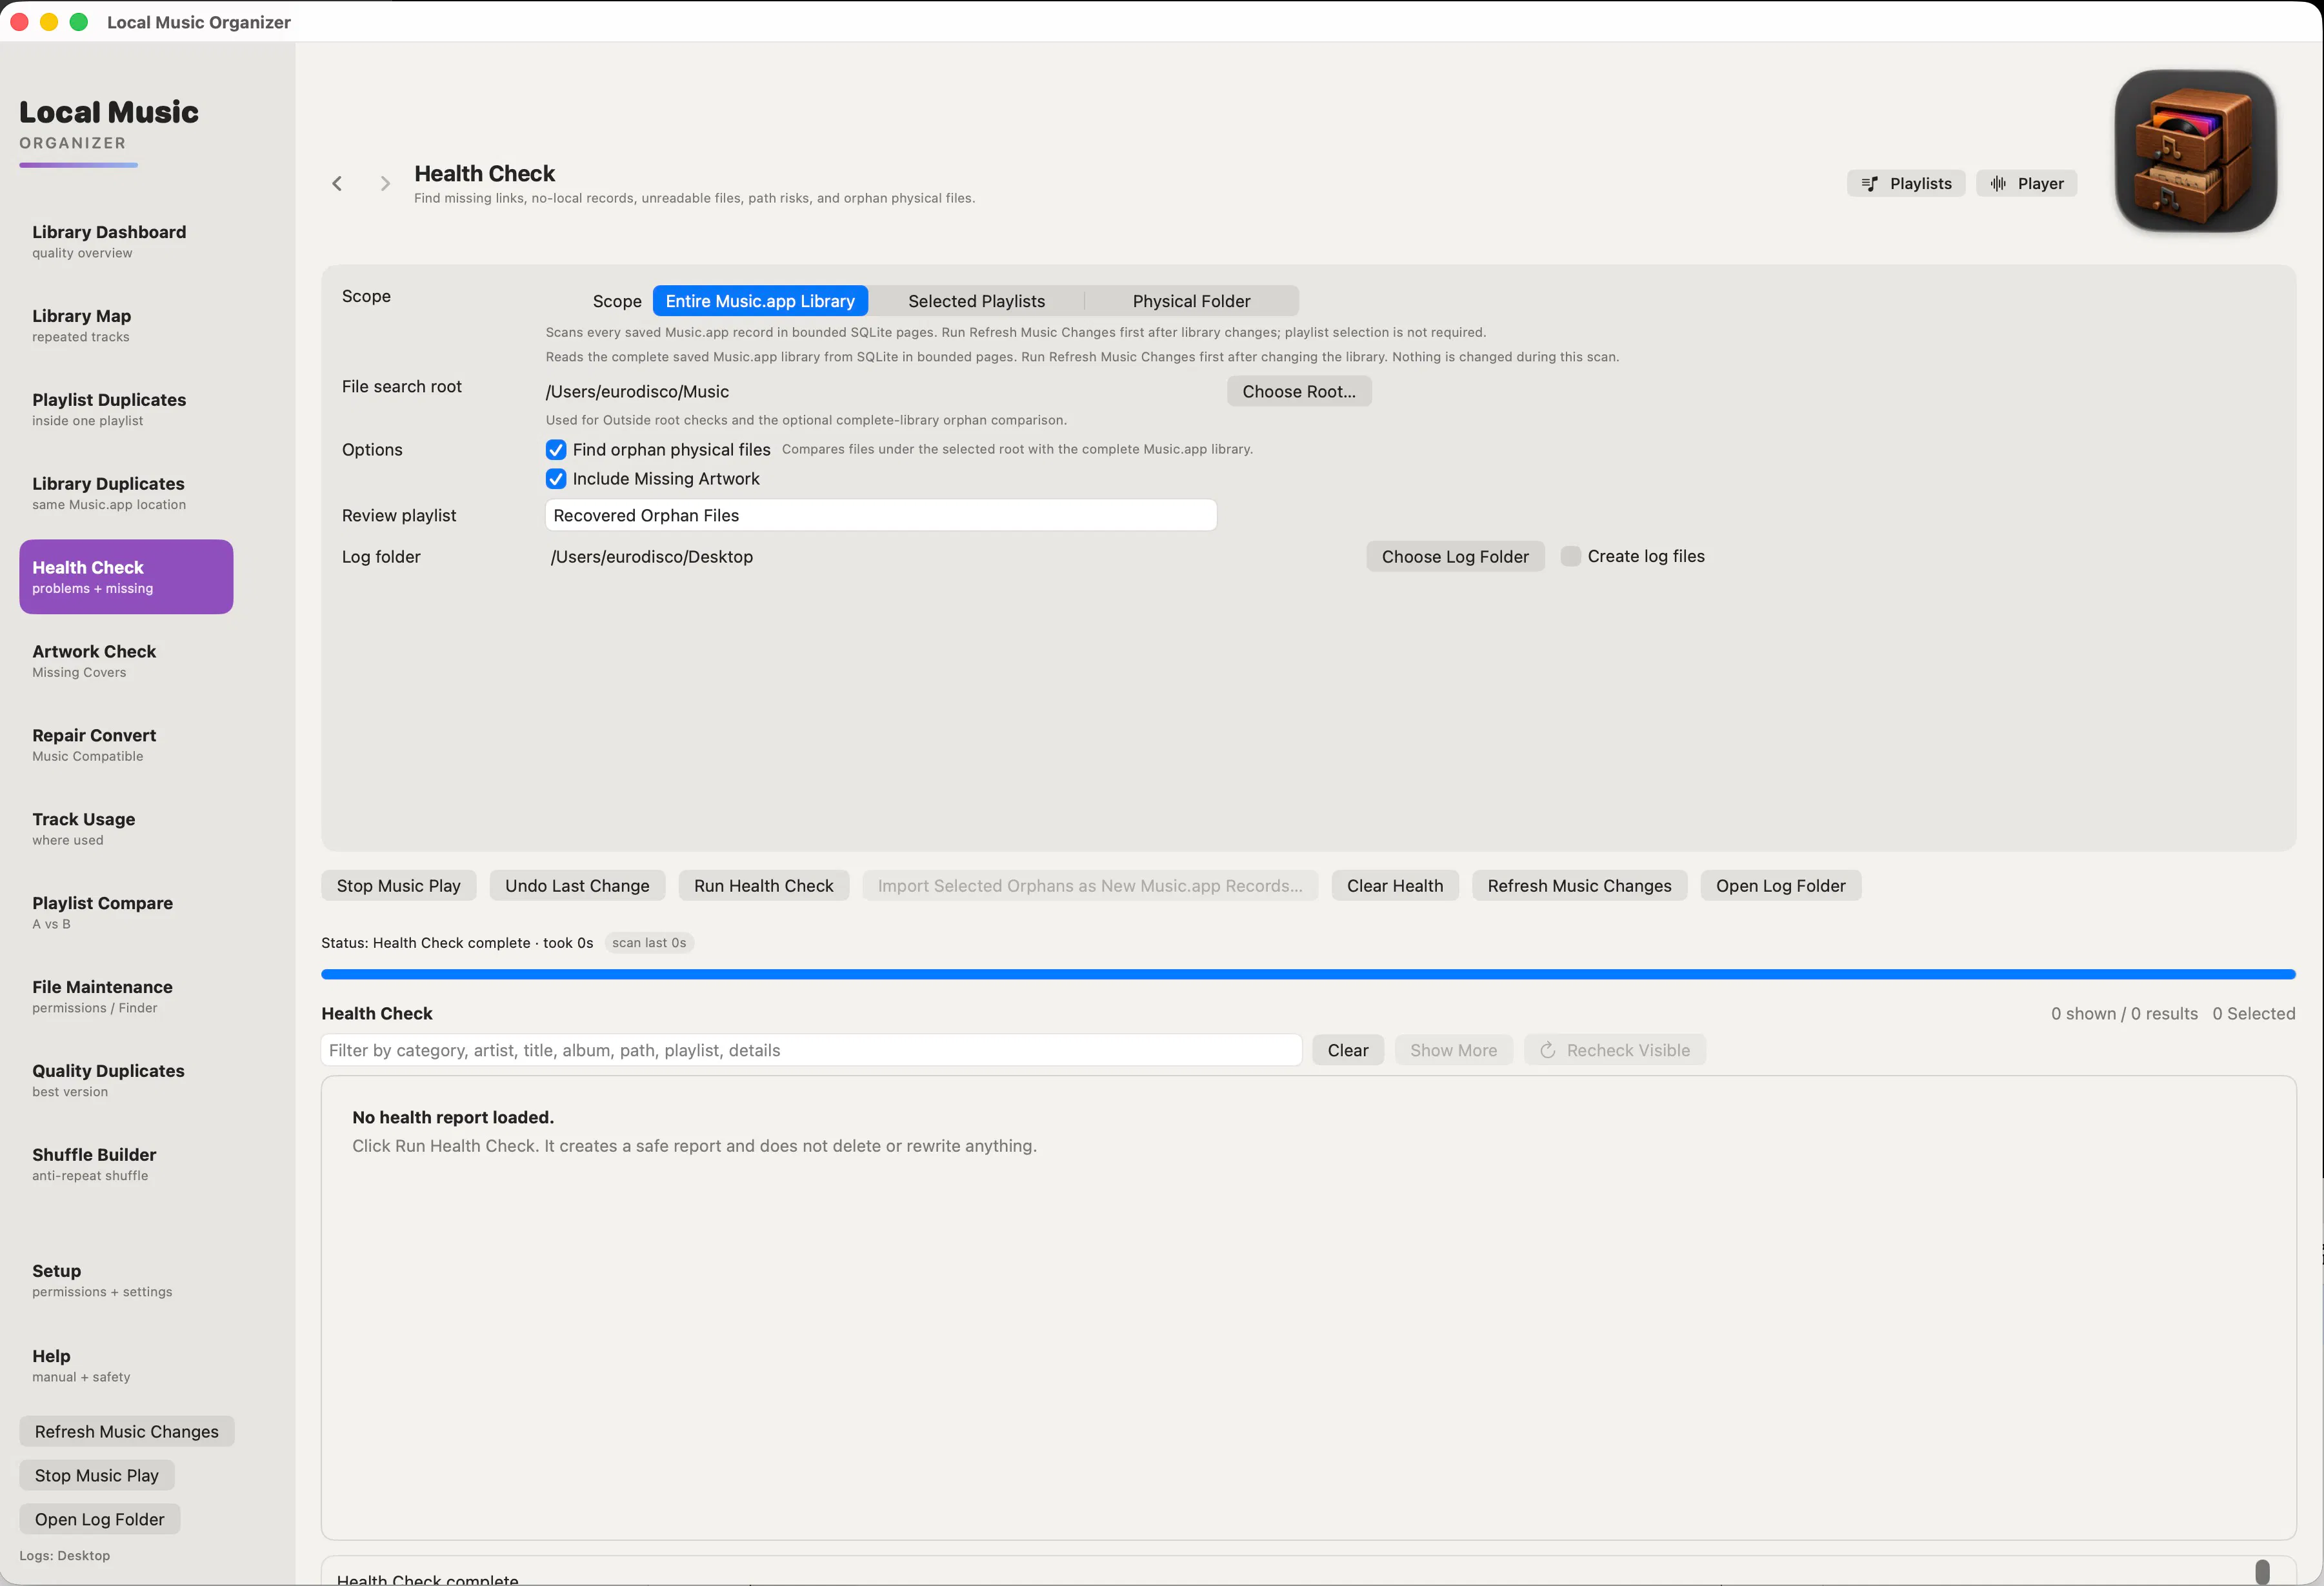The height and width of the screenshot is (1586, 2324).
Task: Switch scope to Selected Playlists
Action: tap(976, 301)
